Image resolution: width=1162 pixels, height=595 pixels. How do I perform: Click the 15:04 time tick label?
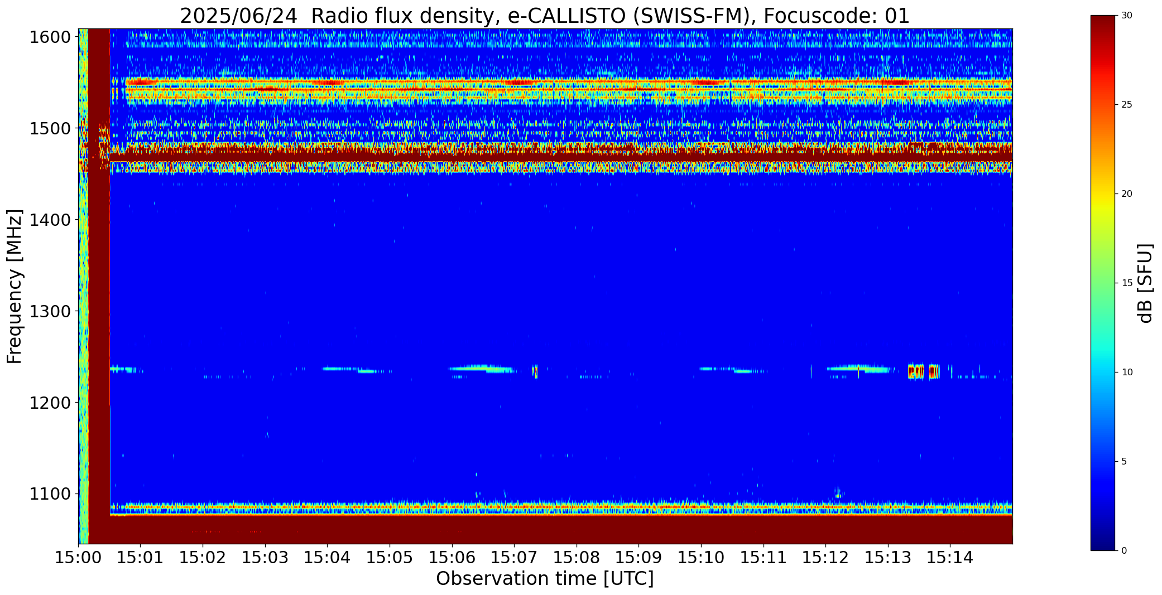pyautogui.click(x=328, y=557)
